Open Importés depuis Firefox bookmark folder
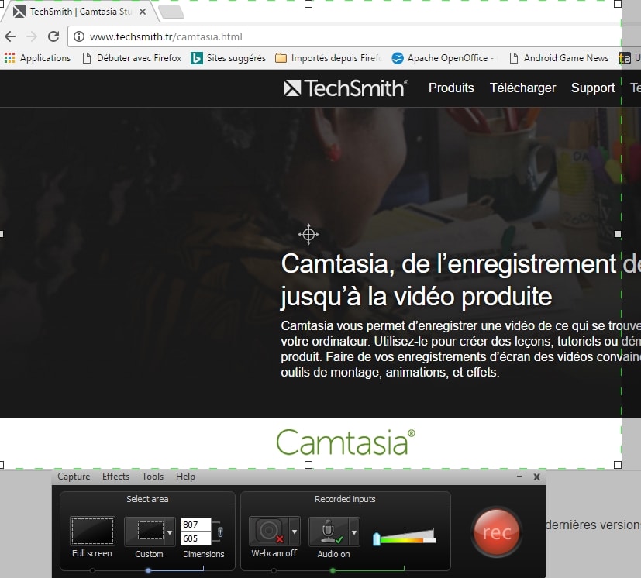The image size is (641, 578). click(x=329, y=58)
